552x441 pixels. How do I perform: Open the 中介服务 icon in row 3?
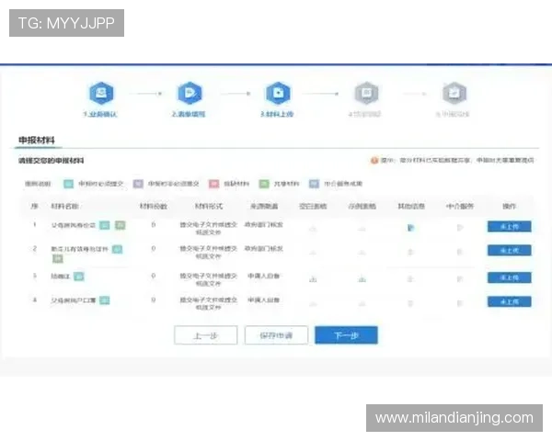460,279
